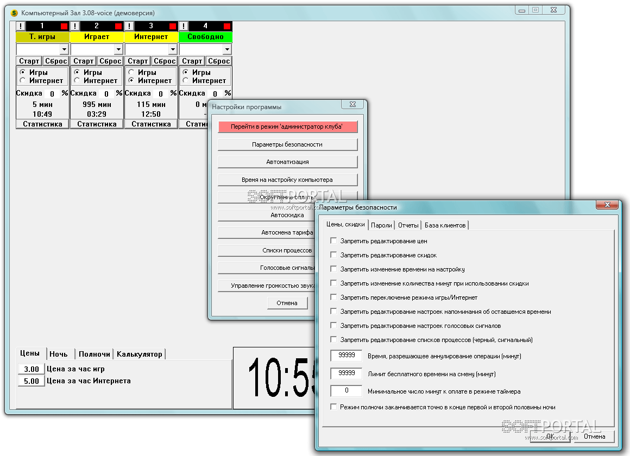Check Запретить изменение времени на настройку

click(333, 269)
